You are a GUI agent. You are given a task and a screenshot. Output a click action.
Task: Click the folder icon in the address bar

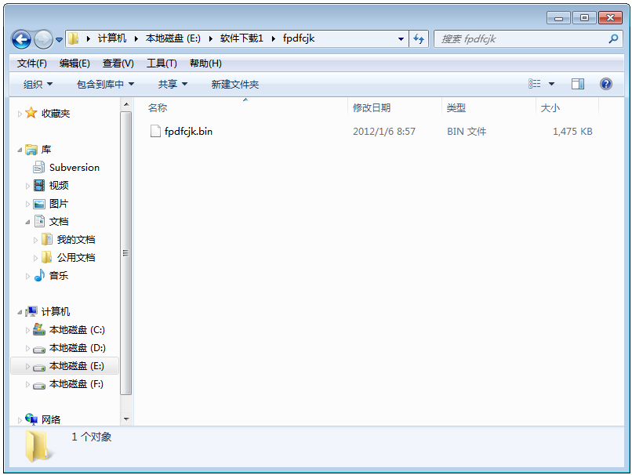coord(74,38)
